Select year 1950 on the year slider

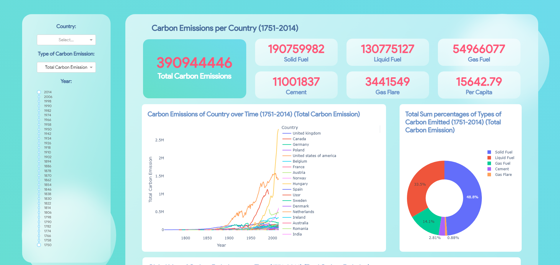pos(39,129)
